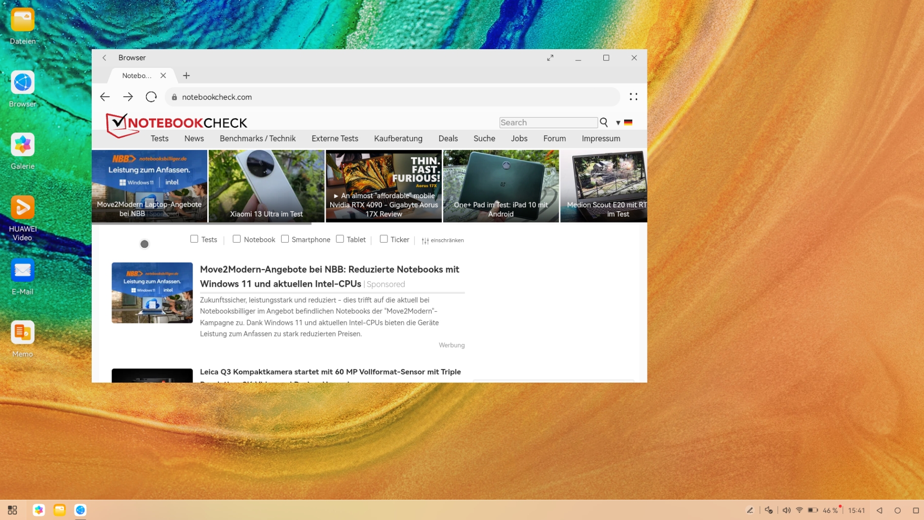Enable the Tests filter checkbox
The image size is (924, 520).
pos(194,239)
